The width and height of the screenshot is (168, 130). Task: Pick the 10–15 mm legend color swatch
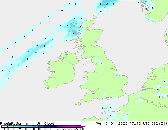[35, 127]
